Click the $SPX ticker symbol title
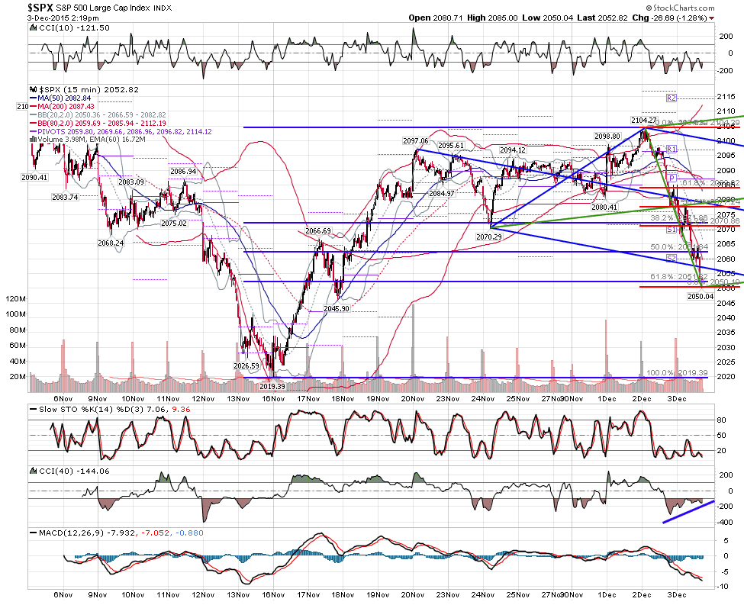The height and width of the screenshot is (605, 744). 40,8
